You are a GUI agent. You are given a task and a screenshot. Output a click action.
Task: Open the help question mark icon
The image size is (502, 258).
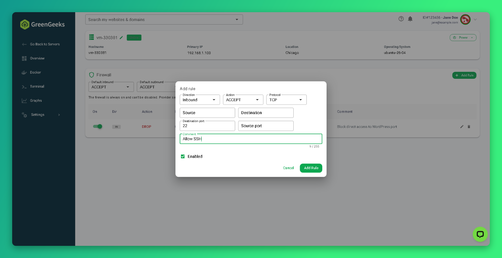[x=401, y=19]
